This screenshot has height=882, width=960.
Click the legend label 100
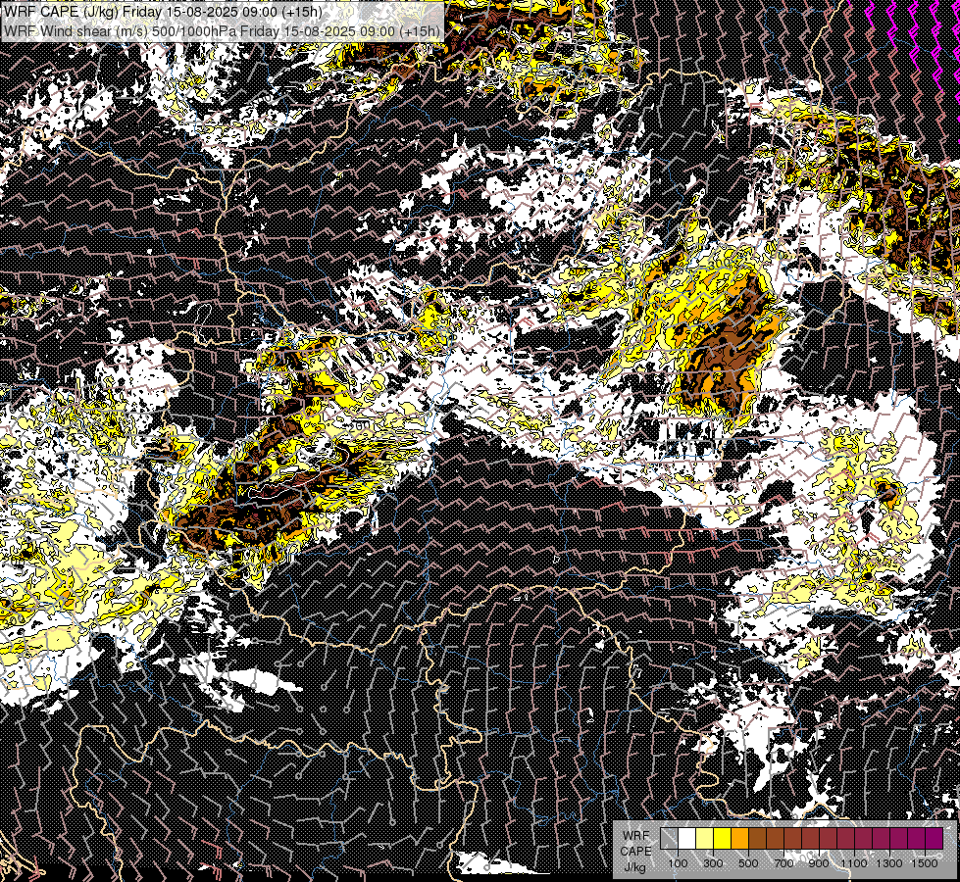coord(678,863)
